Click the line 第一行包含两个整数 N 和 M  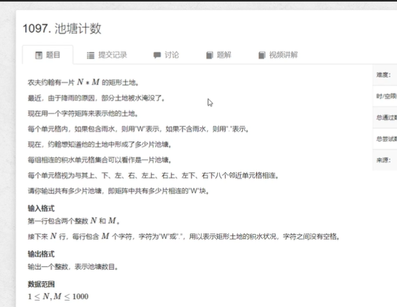click(73, 221)
